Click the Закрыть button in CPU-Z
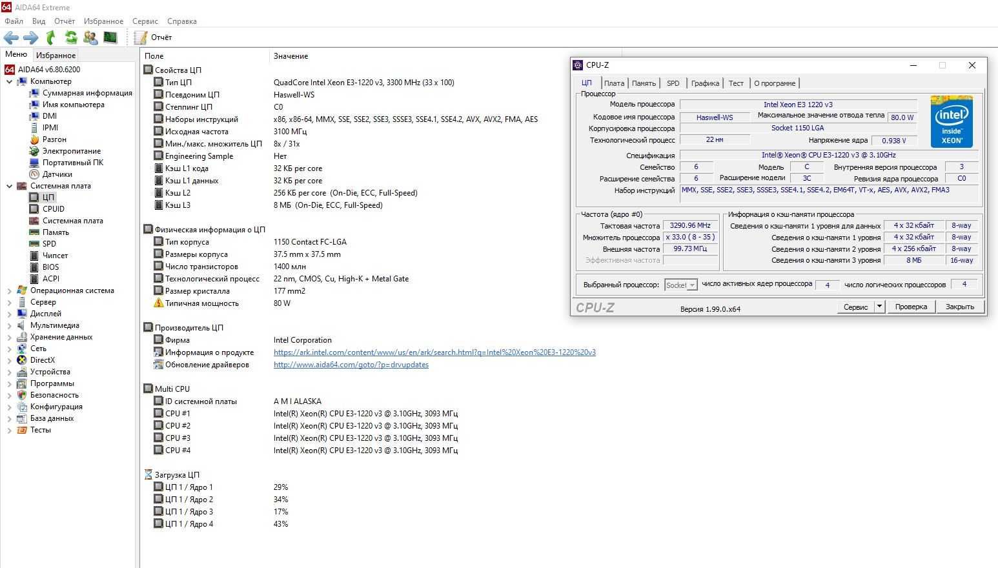The image size is (998, 568). coord(960,307)
